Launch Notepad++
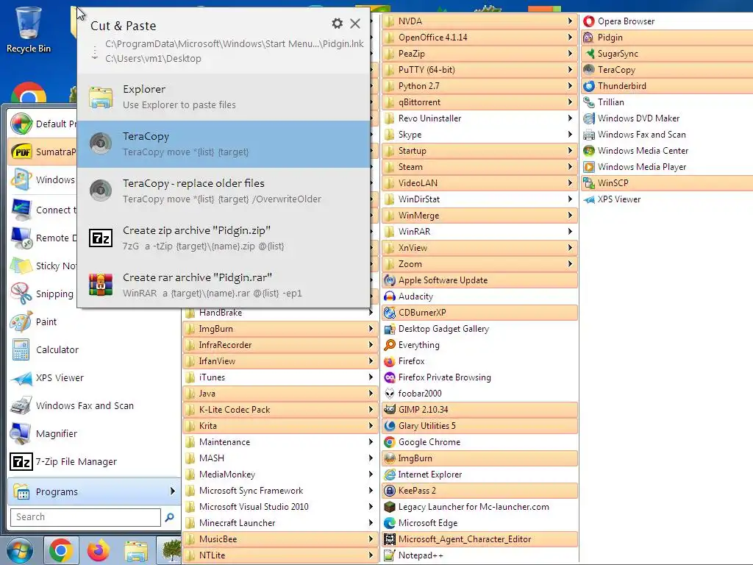 coord(479,555)
